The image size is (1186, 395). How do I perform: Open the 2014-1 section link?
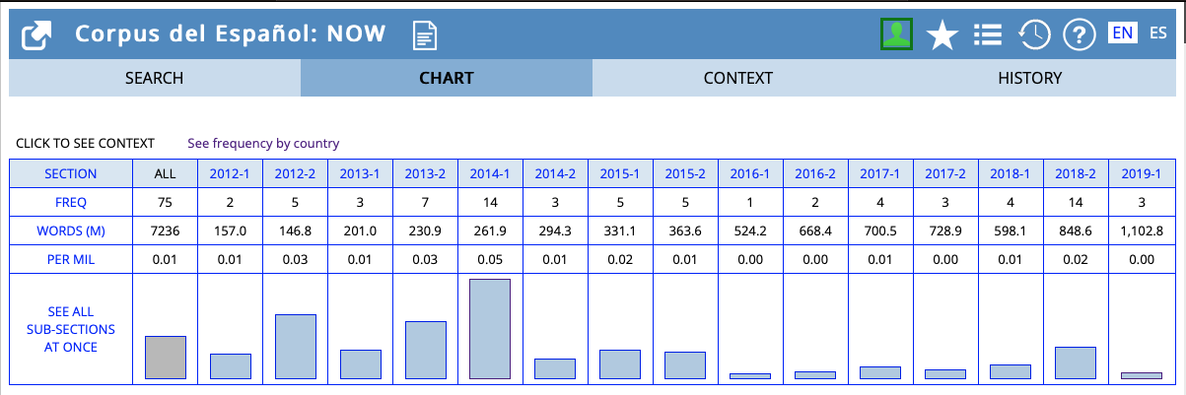[490, 173]
